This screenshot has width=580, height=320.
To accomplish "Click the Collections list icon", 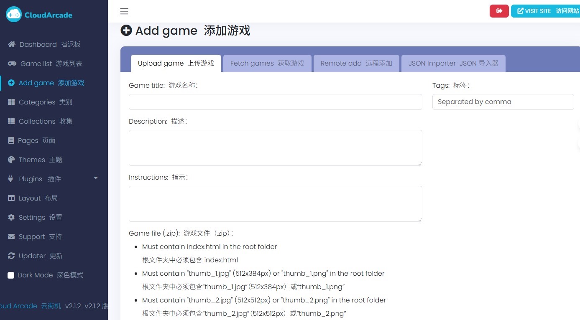I will point(11,121).
